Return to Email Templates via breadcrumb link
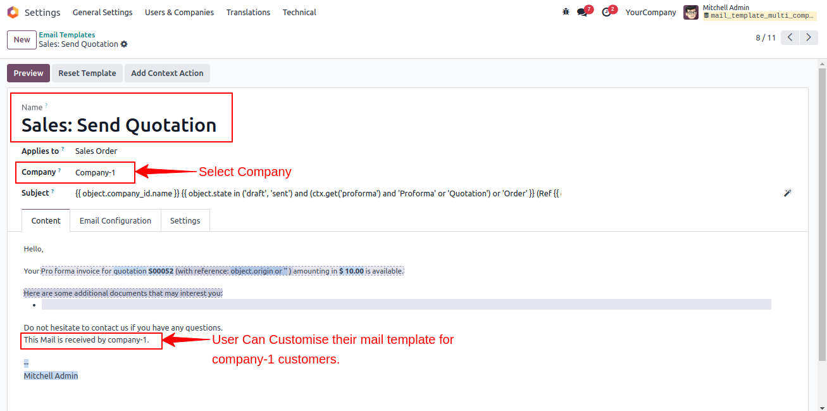Image resolution: width=827 pixels, height=411 pixels. click(66, 34)
